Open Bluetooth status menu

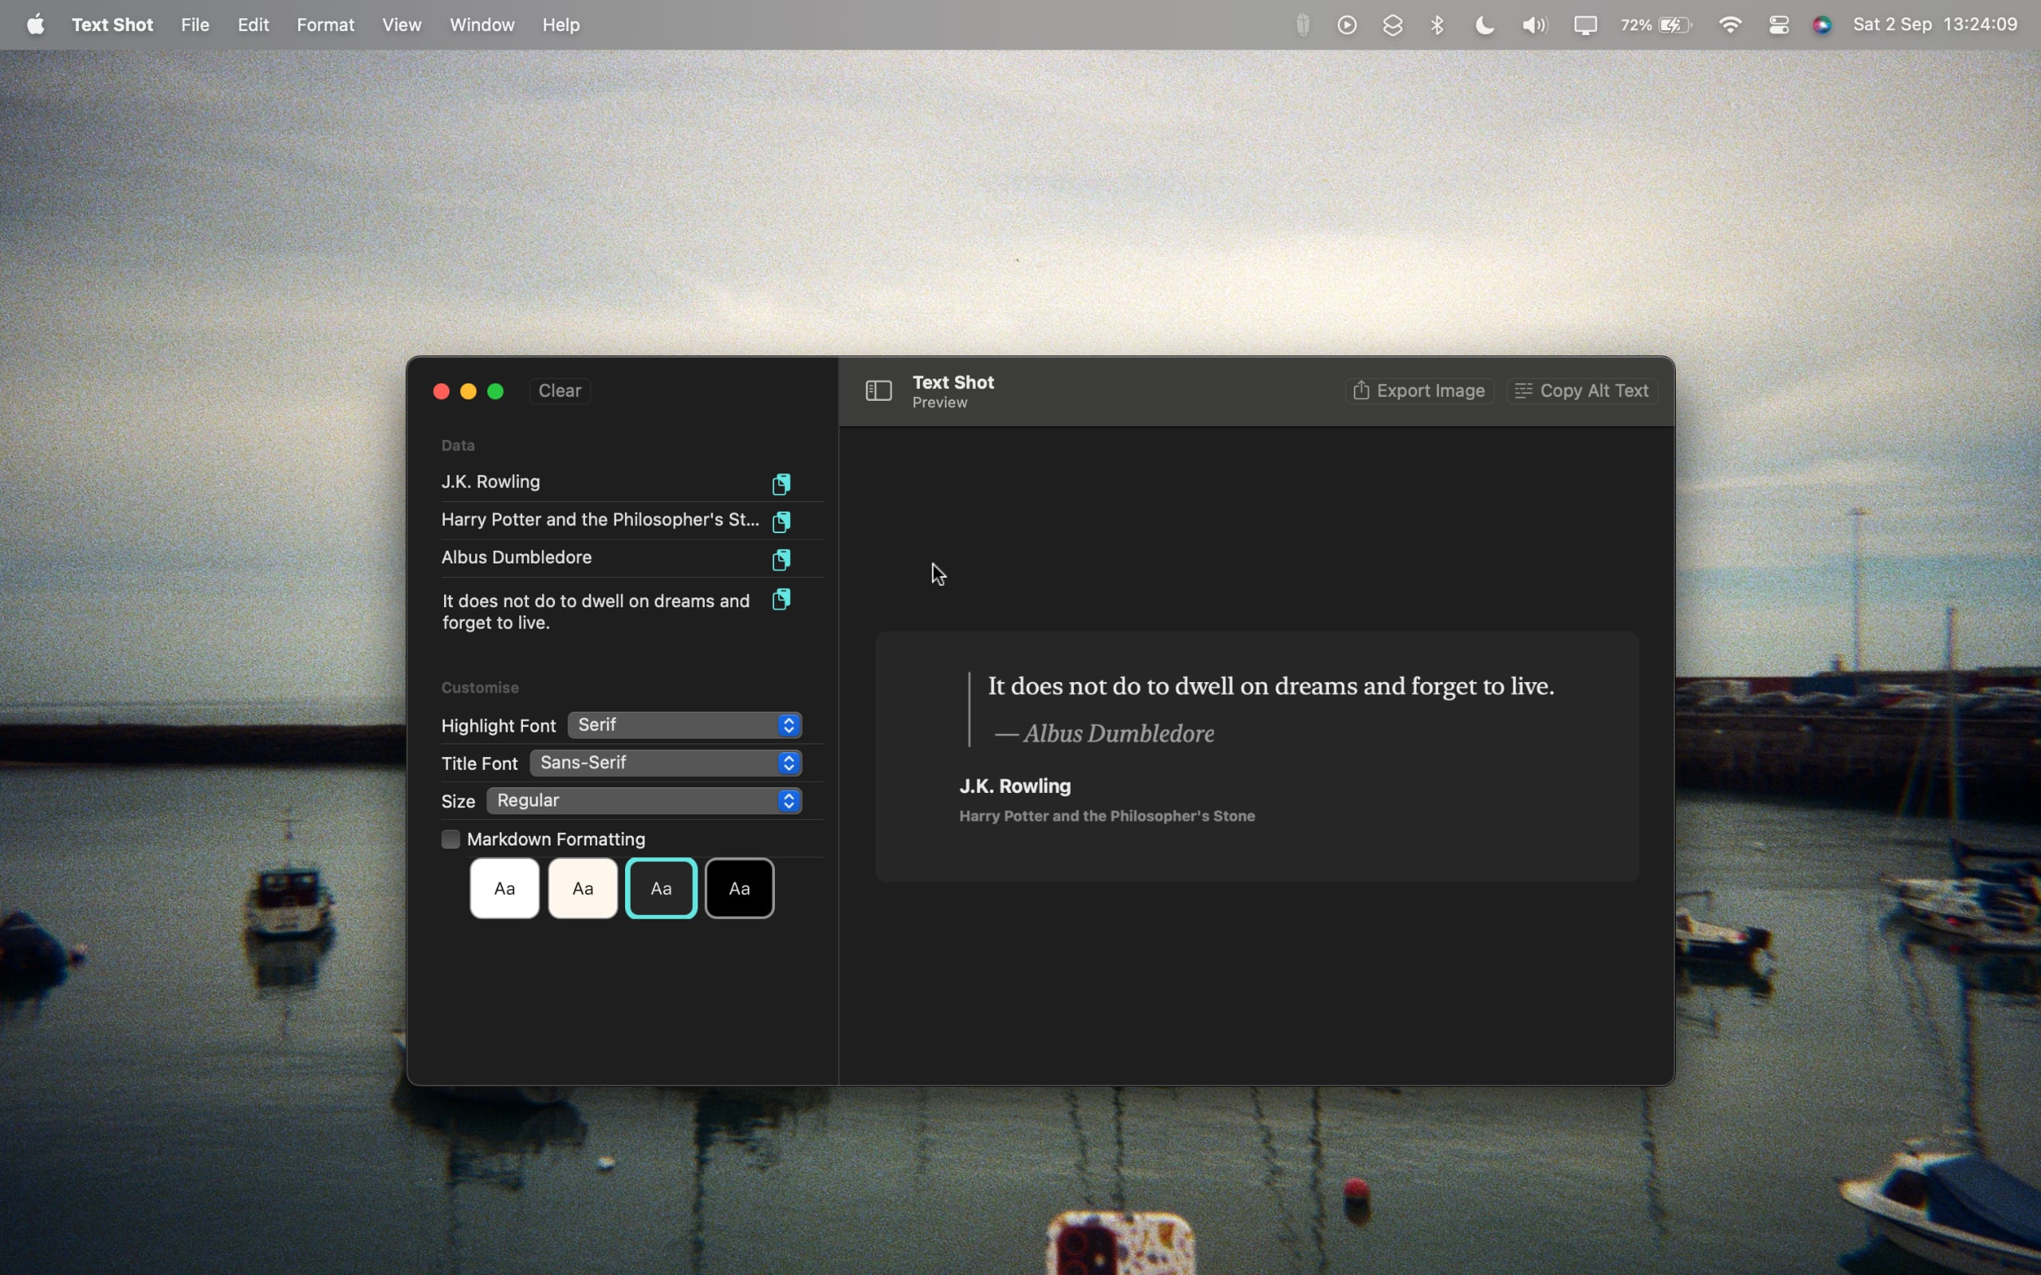(x=1437, y=25)
